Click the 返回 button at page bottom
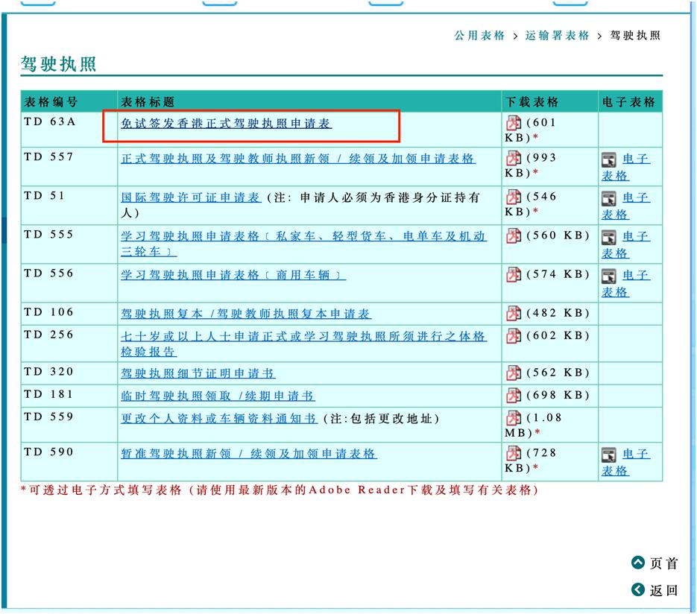The width and height of the screenshot is (697, 614). pyautogui.click(x=663, y=589)
